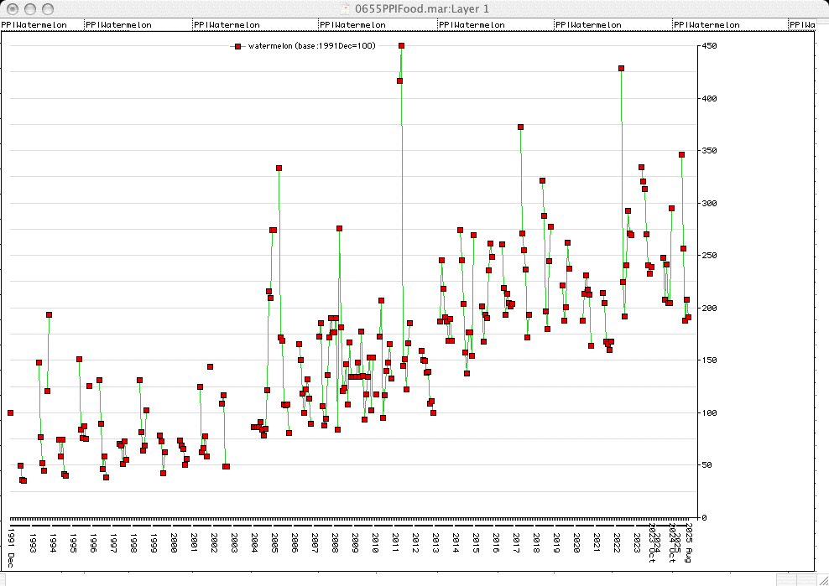This screenshot has width=829, height=586.
Task: Select the first data point at 1991 Dec
Action: click(x=10, y=412)
